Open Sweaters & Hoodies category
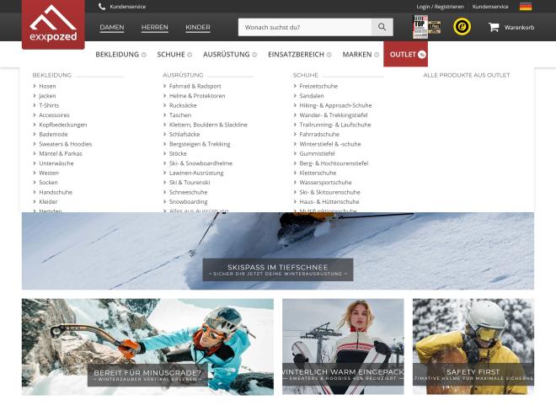The height and width of the screenshot is (416, 556). tap(65, 144)
